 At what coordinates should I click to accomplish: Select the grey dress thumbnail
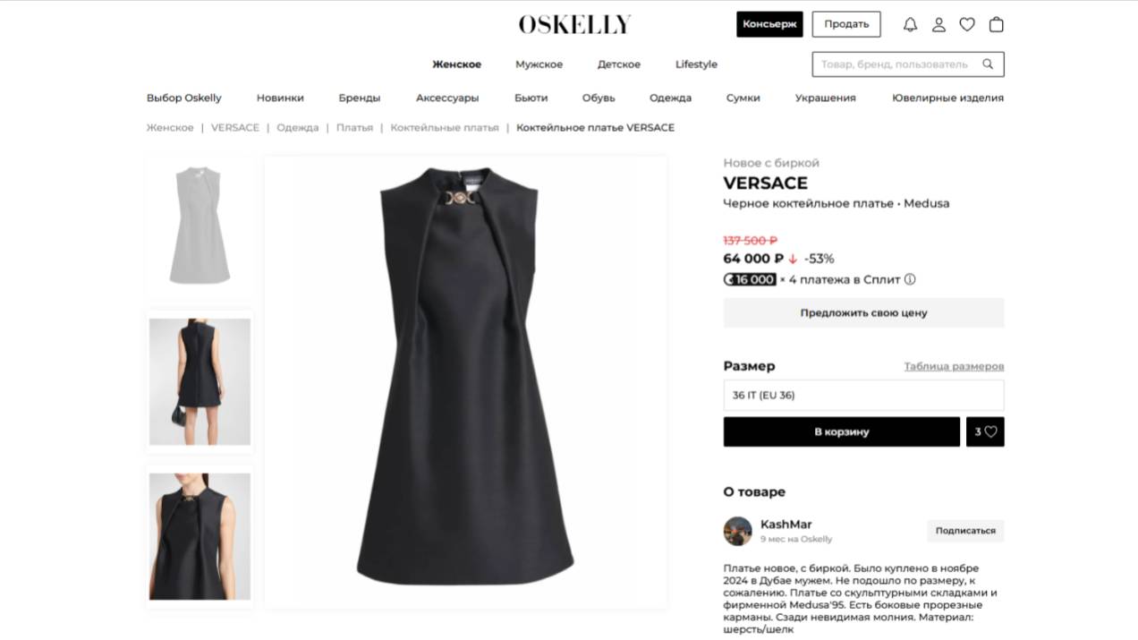[200, 226]
